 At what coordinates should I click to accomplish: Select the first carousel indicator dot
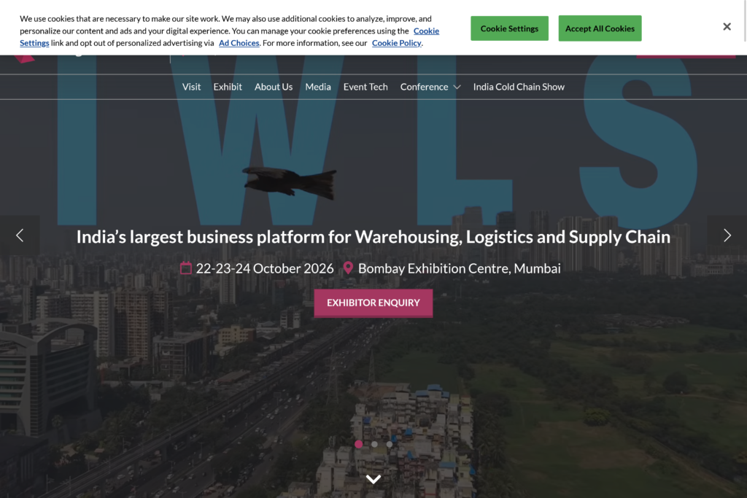[359, 444]
